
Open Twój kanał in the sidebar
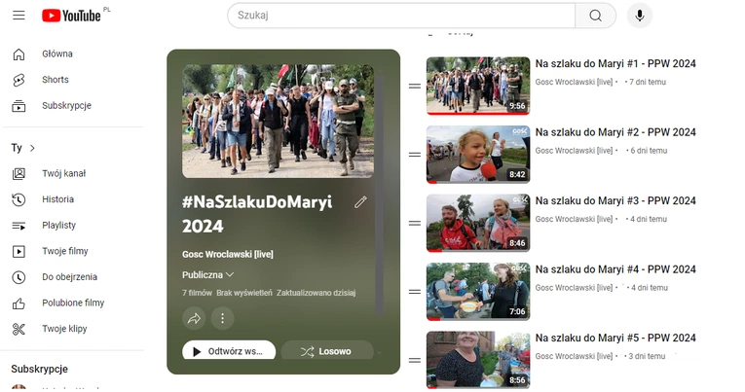tap(63, 174)
